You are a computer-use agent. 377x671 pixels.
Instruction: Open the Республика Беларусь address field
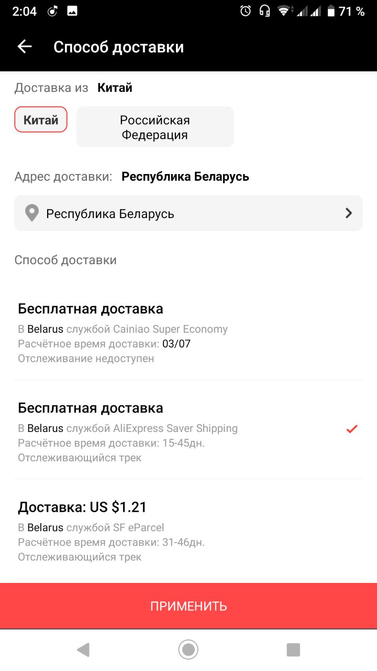click(188, 213)
